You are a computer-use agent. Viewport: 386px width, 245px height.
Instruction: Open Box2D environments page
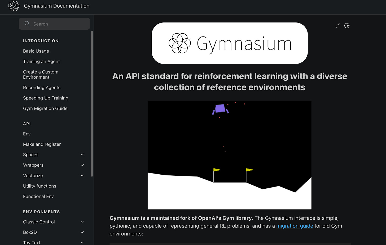[30, 232]
